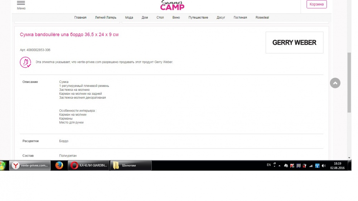Viewport: 358px width, 201px height.
Task: Click the gray monitor tray icon
Action: 299,166
